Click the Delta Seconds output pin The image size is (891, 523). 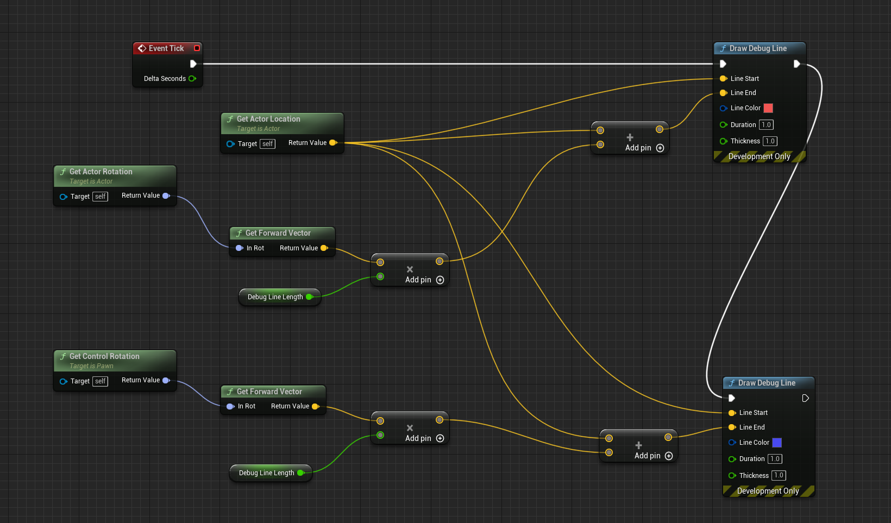click(192, 79)
